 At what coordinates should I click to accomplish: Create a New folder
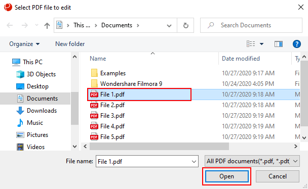pos(70,44)
